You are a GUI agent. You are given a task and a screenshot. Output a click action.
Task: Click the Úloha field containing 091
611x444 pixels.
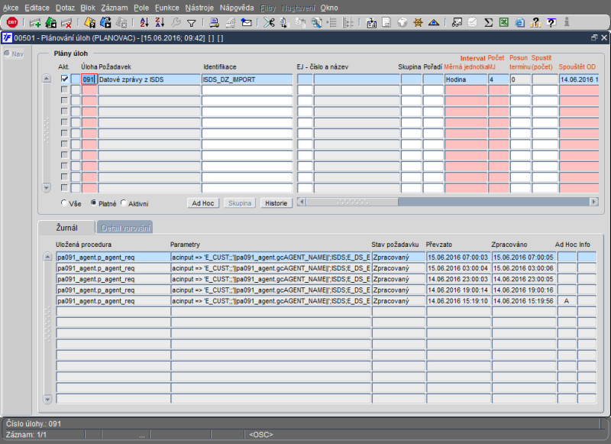tap(89, 79)
